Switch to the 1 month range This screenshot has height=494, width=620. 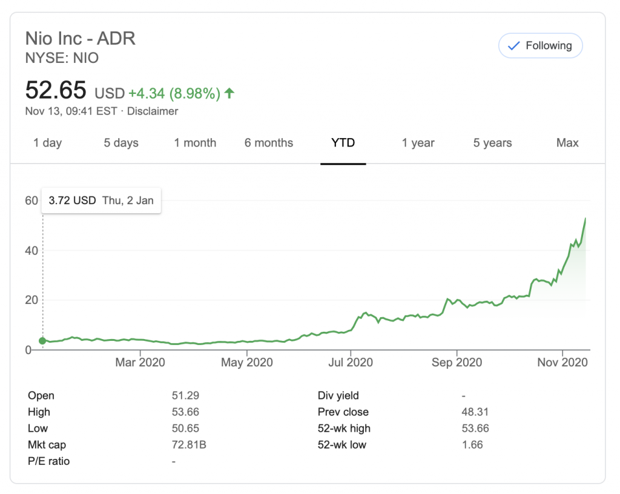click(194, 143)
